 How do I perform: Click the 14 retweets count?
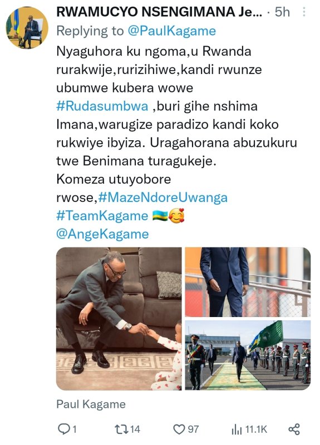135,429
